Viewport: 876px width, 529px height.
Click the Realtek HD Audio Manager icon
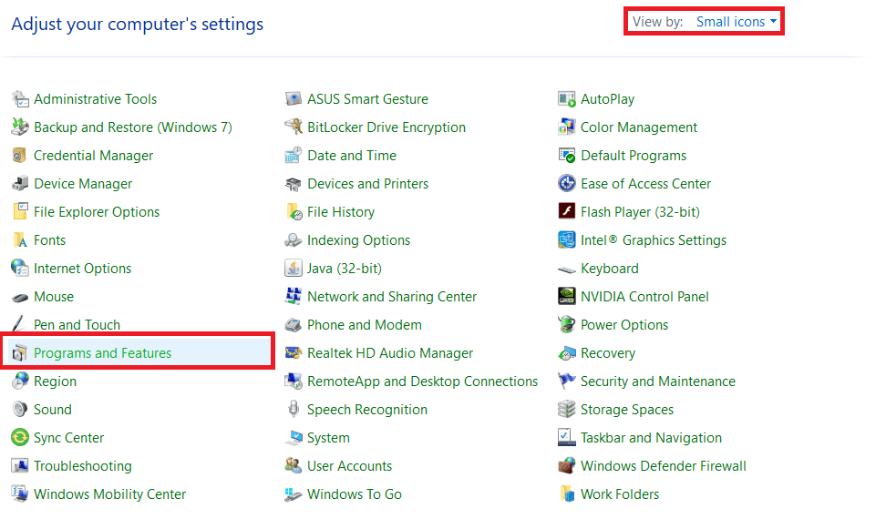tap(293, 353)
